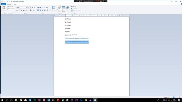Click the Redo icon in title bar

9,2
